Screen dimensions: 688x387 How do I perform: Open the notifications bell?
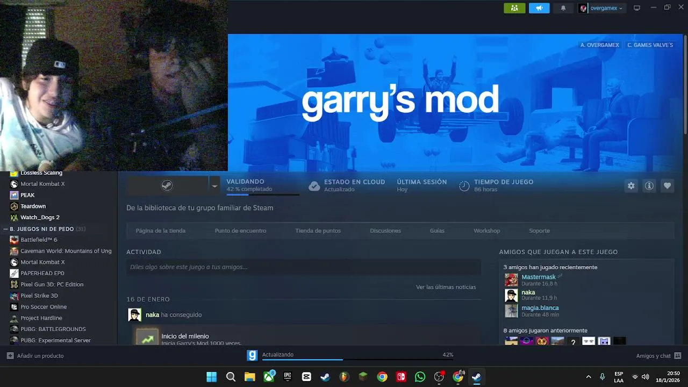click(x=563, y=8)
